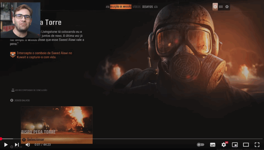Viewport: 264px width, 150px height.
Task: Click objective text Intercepte o comboio
Action: (x=44, y=55)
